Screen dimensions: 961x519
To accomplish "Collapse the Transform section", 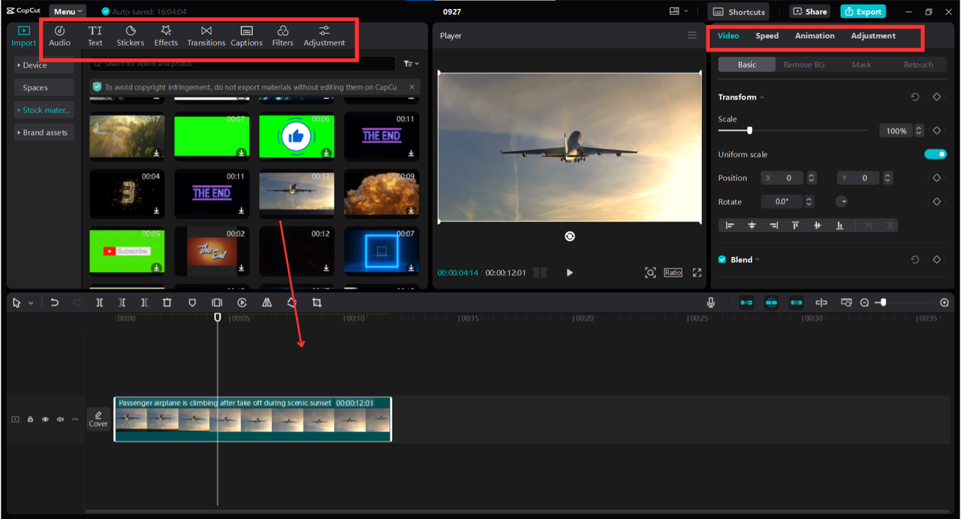I will click(x=762, y=97).
